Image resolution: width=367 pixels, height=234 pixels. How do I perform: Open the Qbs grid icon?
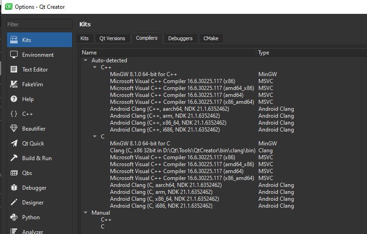[14, 173]
